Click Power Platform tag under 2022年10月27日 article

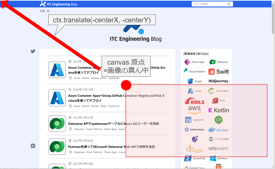[94, 129]
